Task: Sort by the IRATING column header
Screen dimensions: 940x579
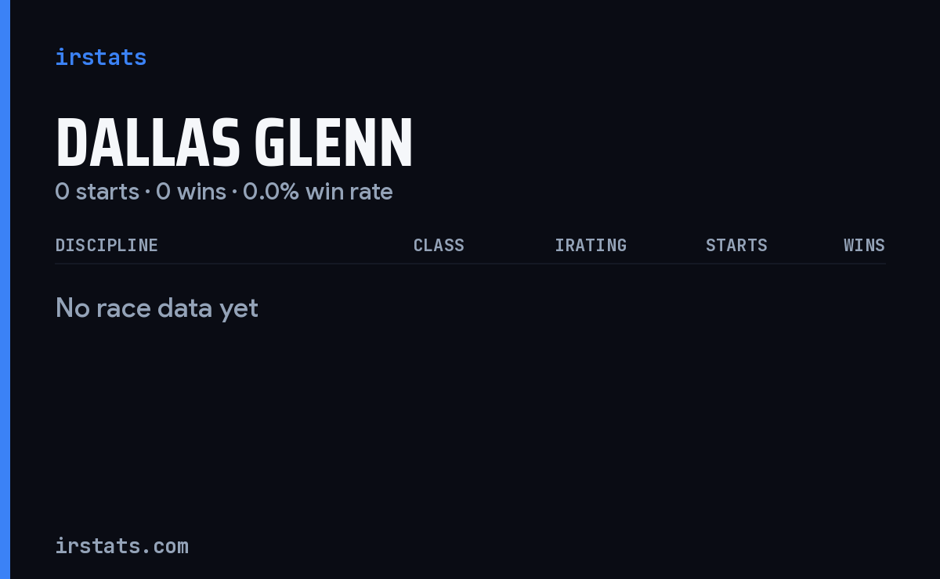Action: click(x=591, y=245)
